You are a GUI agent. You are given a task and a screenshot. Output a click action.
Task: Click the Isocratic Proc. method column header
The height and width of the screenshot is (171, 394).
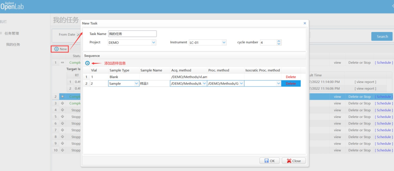(x=263, y=70)
